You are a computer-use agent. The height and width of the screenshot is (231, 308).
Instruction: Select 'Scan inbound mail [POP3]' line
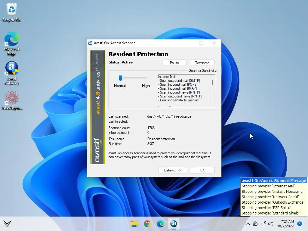coord(178,85)
